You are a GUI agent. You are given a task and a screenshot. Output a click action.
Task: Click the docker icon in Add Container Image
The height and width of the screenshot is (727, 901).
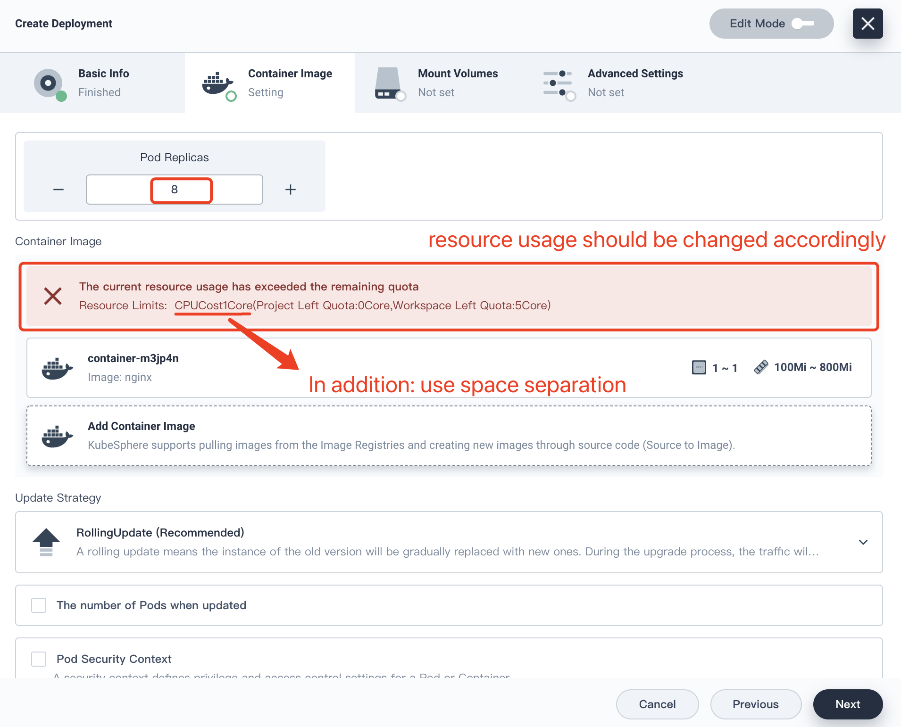[x=57, y=436]
